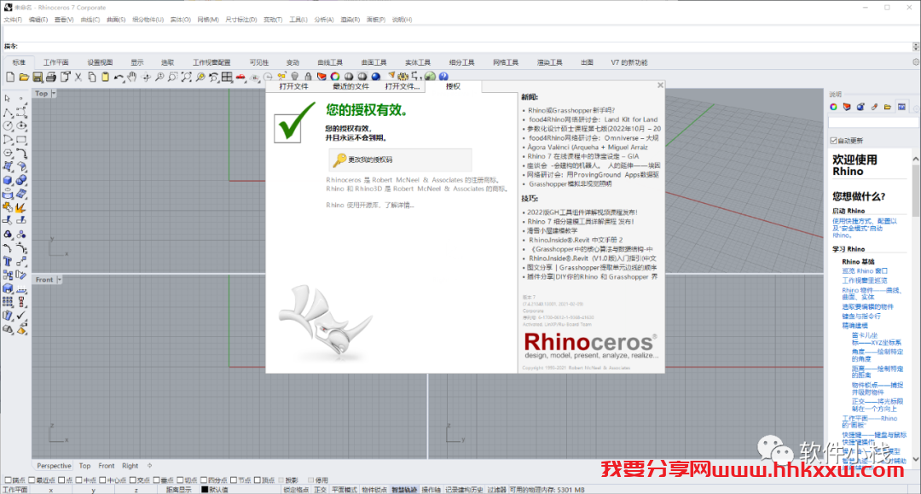Switch to the 曲线工具 toolbar tab
This screenshot has height=494, width=921.
tap(329, 62)
